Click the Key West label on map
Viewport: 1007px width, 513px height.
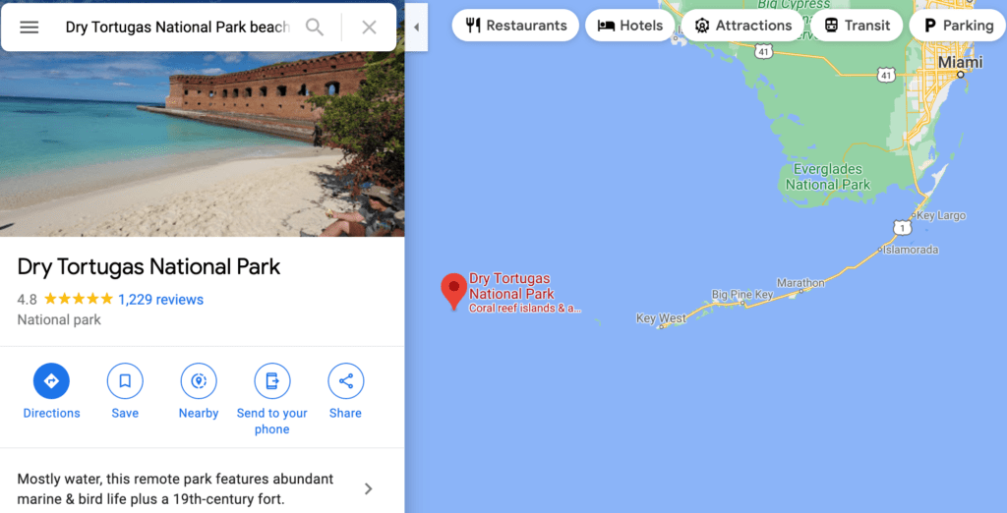point(661,317)
